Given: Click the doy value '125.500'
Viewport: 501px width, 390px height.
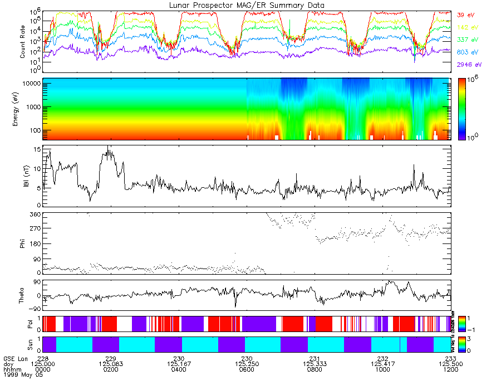Looking at the screenshot, I should pos(451,364).
